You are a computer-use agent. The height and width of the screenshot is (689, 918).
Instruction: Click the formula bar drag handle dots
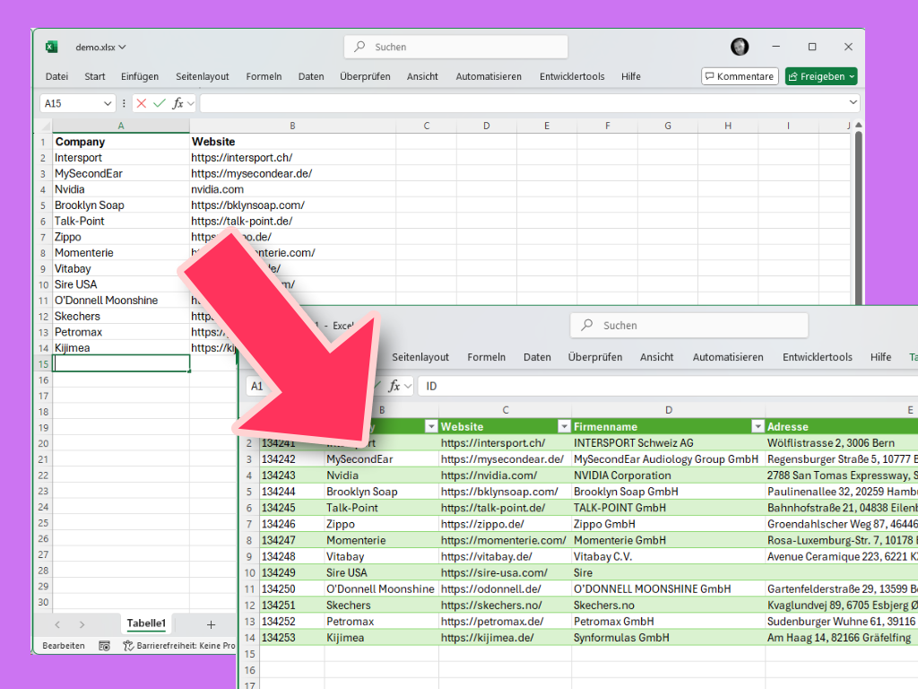pos(124,104)
